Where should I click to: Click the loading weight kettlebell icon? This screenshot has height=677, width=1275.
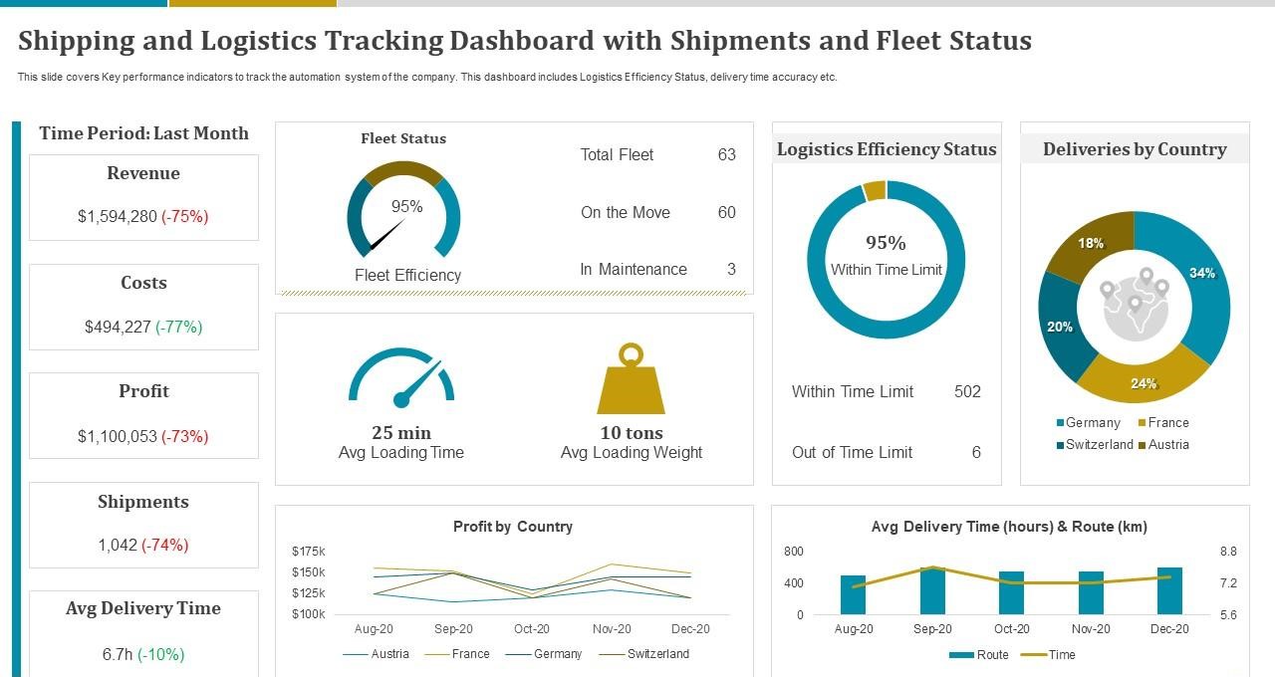pyautogui.click(x=631, y=378)
